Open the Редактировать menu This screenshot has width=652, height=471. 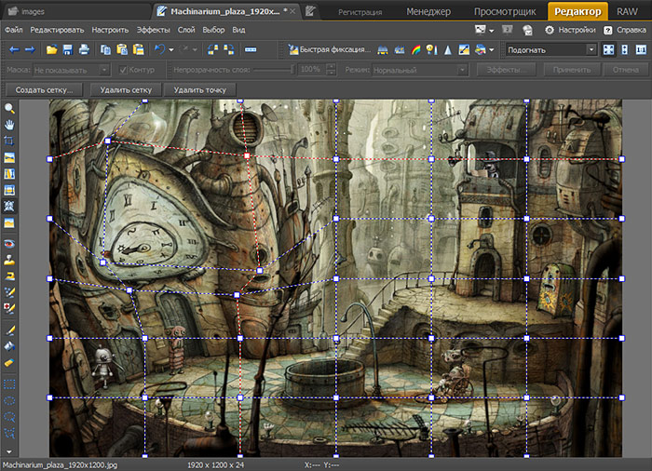(x=57, y=30)
